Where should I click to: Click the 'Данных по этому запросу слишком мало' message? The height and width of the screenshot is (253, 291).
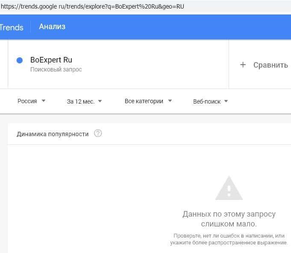[229, 219]
